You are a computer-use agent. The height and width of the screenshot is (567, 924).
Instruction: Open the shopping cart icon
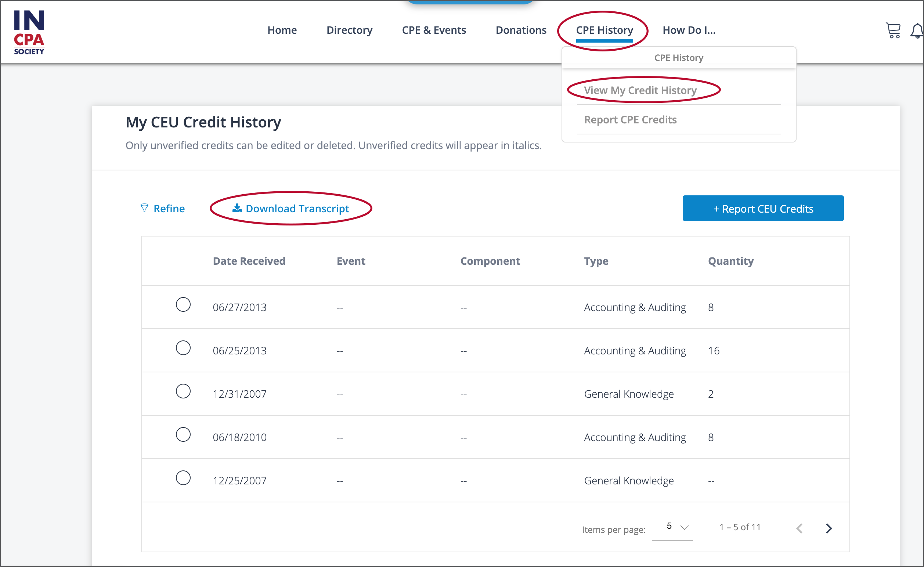[x=893, y=31]
